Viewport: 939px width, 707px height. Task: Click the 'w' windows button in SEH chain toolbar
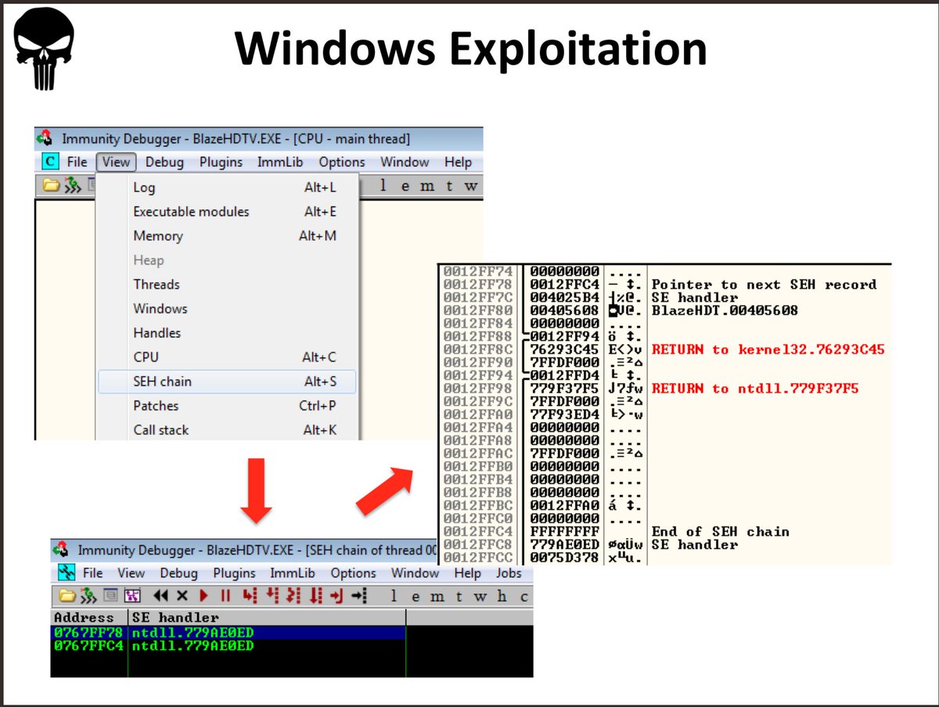click(x=480, y=597)
